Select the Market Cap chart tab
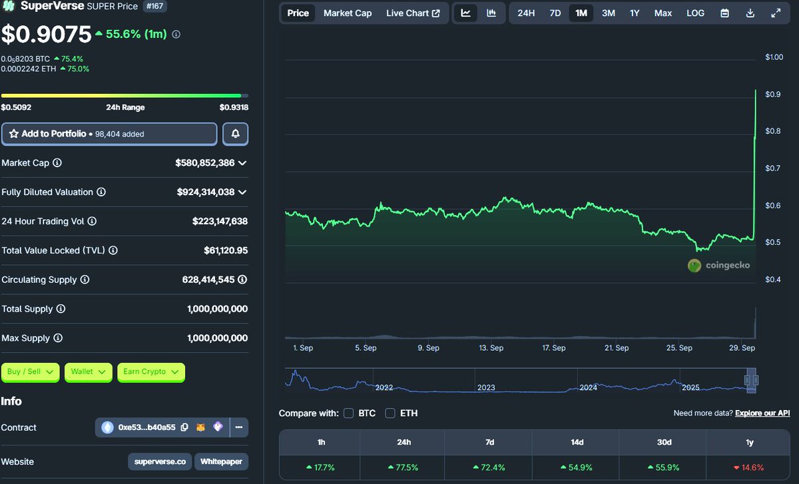Screen dimensions: 799x484 point(348,13)
